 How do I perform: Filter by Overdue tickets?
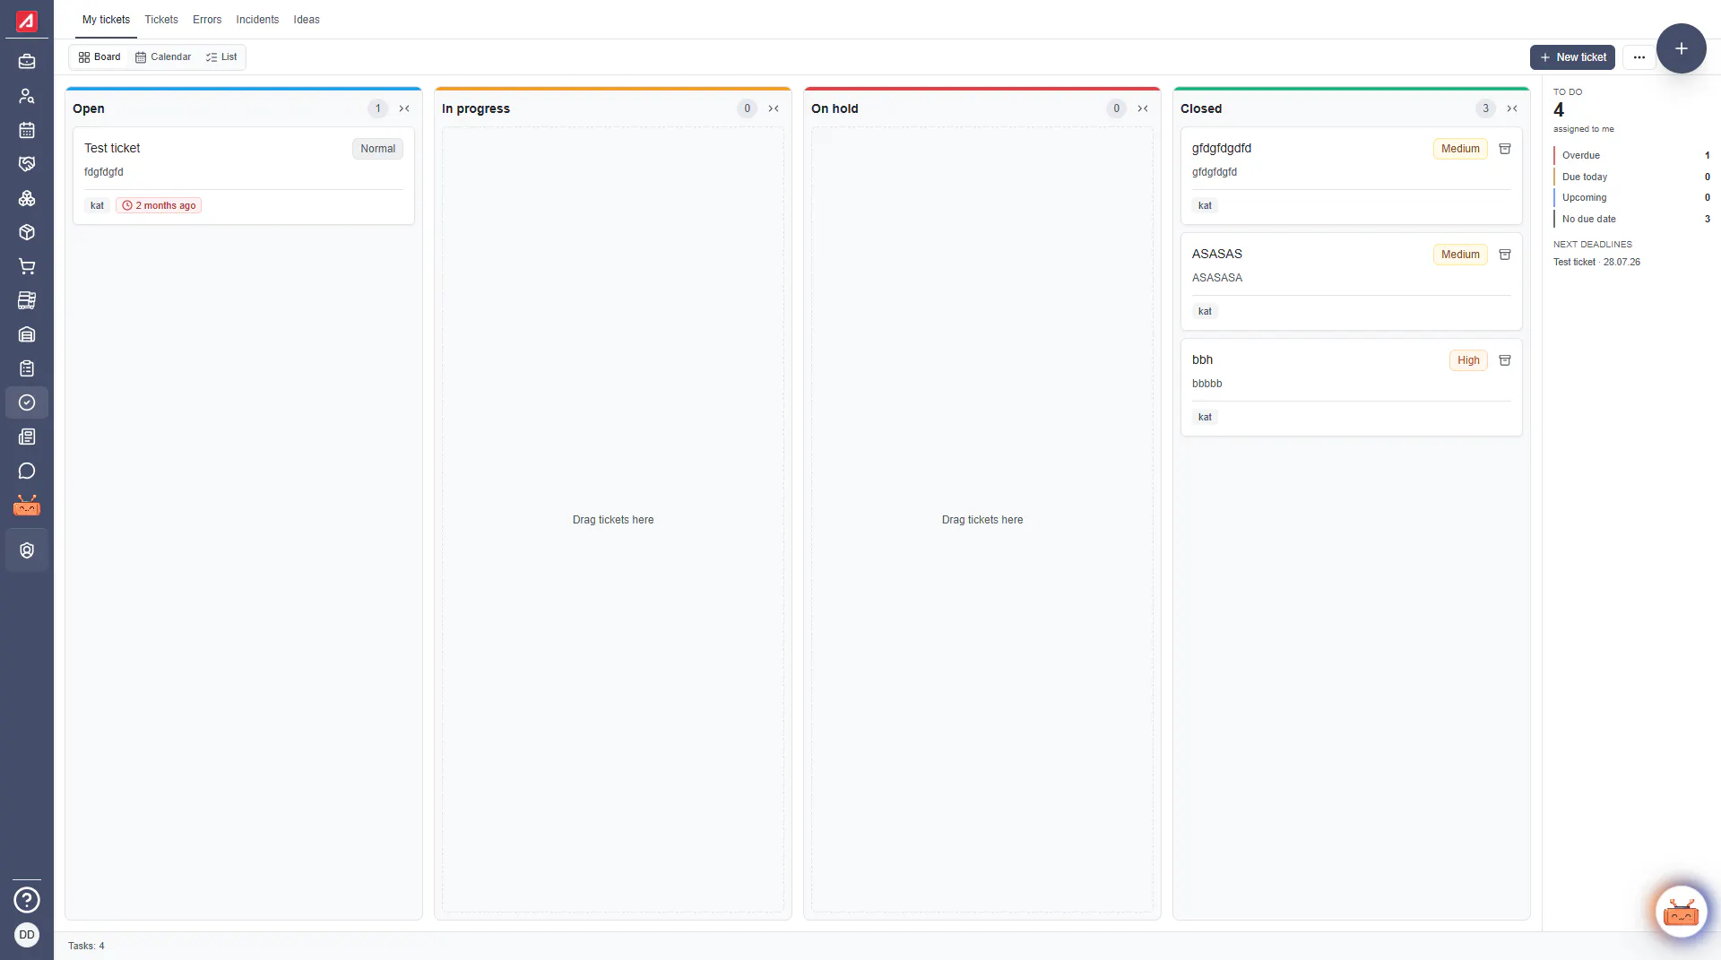1632,155
